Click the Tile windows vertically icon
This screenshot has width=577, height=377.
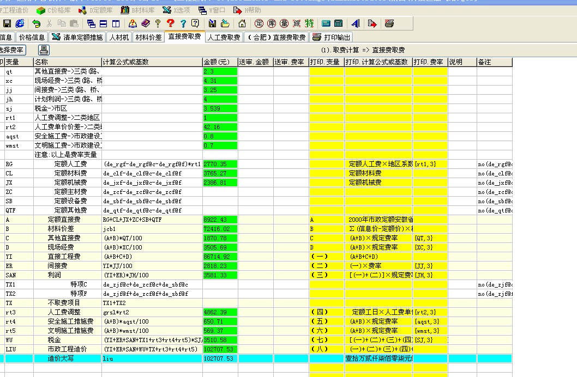click(116, 23)
